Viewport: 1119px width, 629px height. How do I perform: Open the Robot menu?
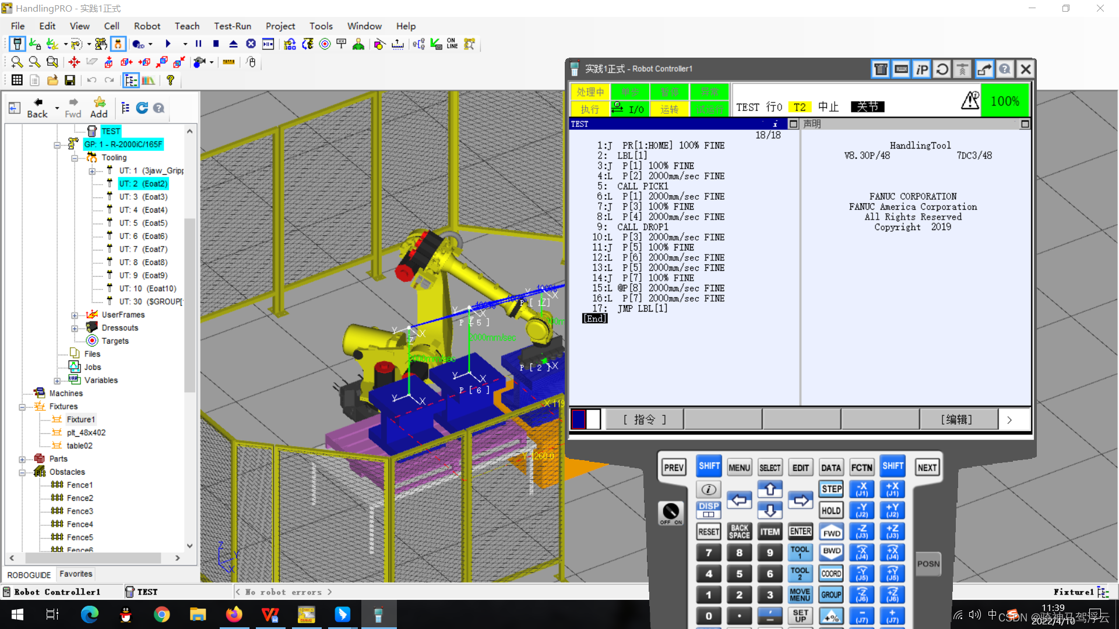(x=147, y=26)
